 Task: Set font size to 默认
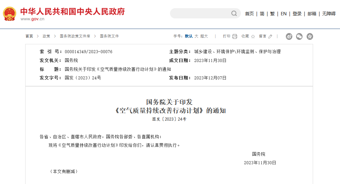189,36
